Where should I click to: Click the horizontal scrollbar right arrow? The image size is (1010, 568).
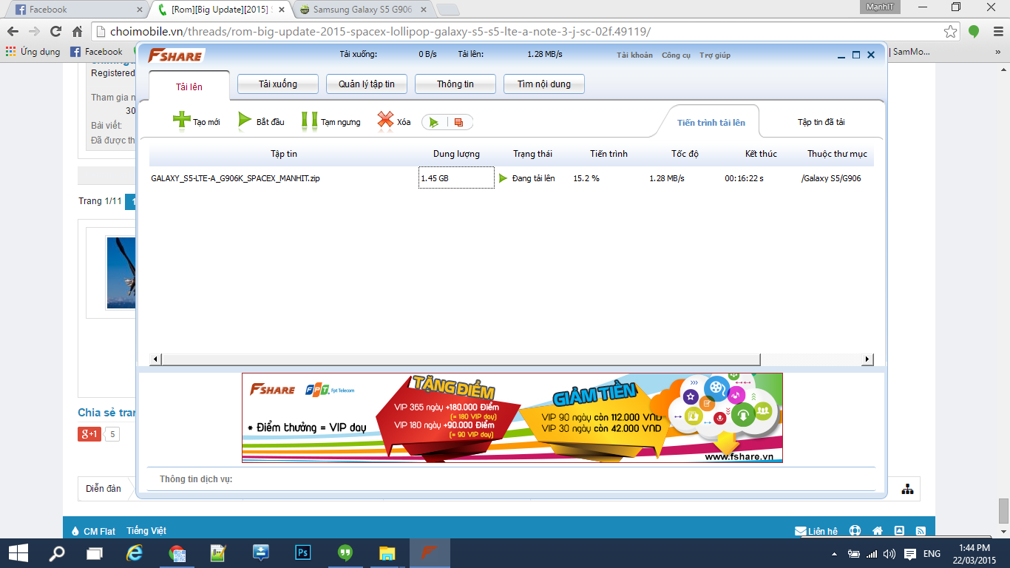[x=868, y=359]
